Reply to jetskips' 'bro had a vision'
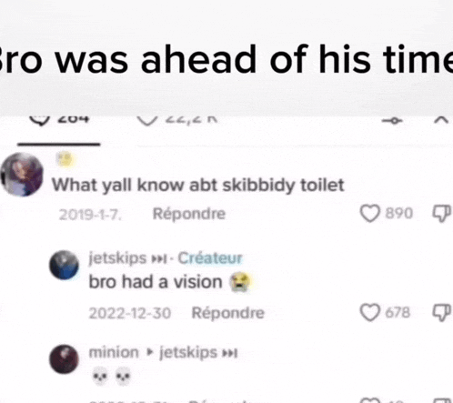 (228, 313)
